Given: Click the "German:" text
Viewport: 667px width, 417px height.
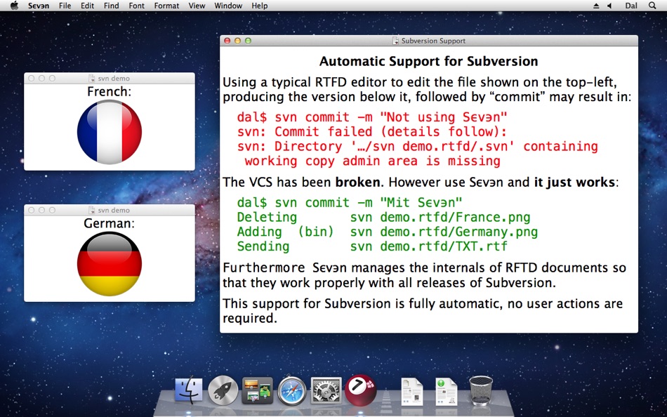Looking at the screenshot, I should 110,223.
